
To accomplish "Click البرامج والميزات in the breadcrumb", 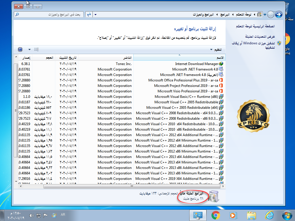I will (x=203, y=14).
